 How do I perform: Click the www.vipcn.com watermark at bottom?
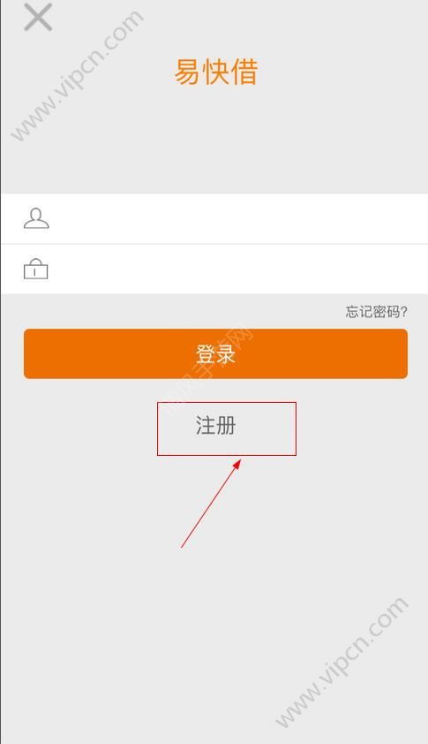pyautogui.click(x=342, y=662)
